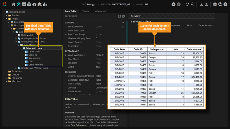This screenshot has width=230, height=129.
Task: Switch to the Tester tab
Action: (x=86, y=11)
